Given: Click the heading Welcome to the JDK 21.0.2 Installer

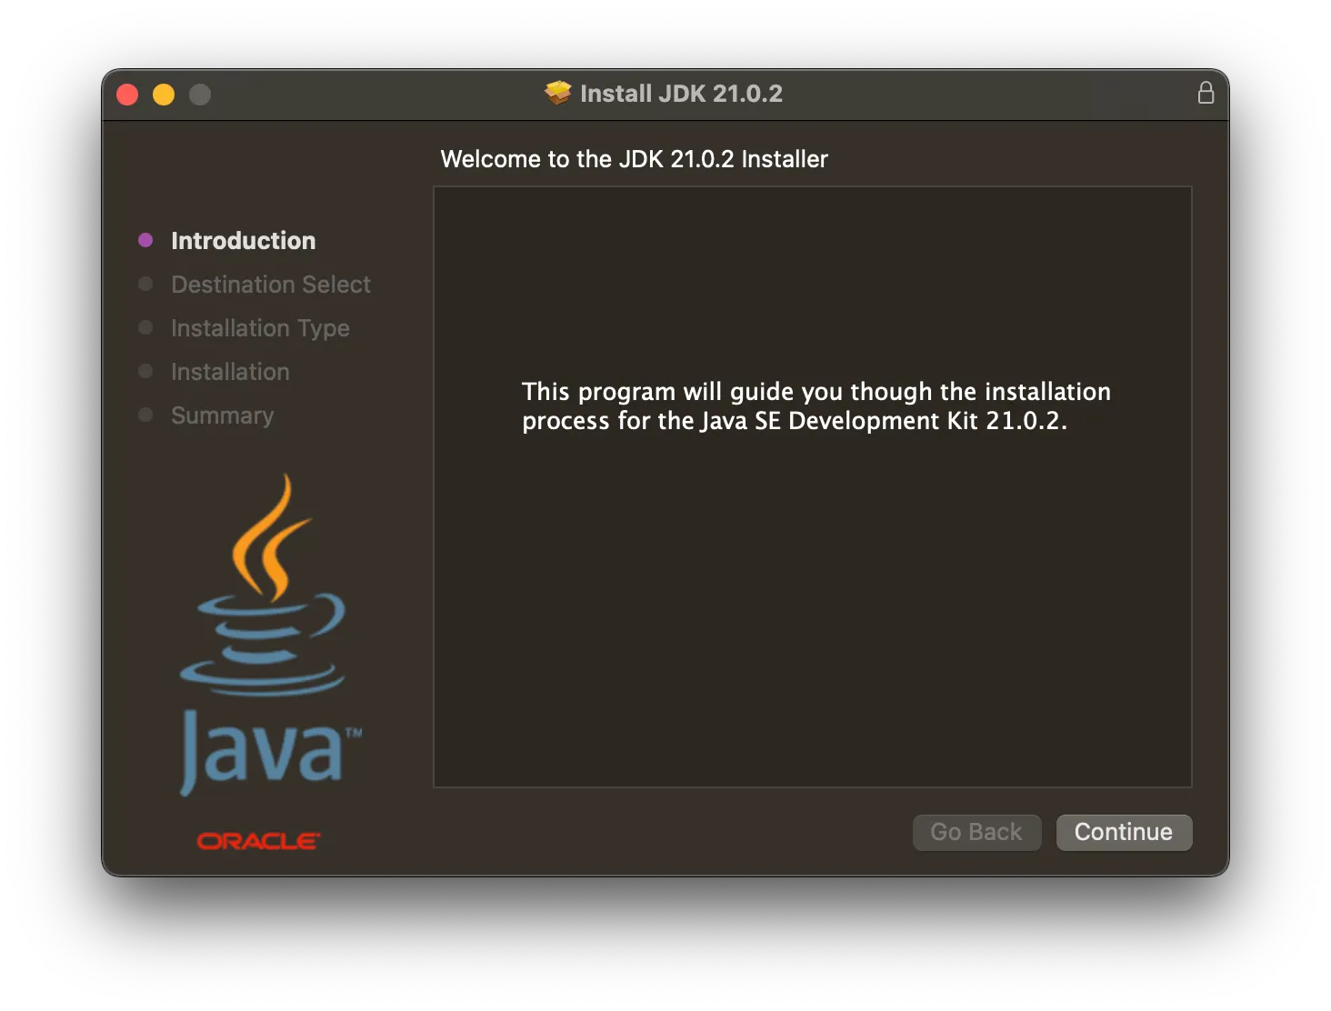Looking at the screenshot, I should pos(634,159).
